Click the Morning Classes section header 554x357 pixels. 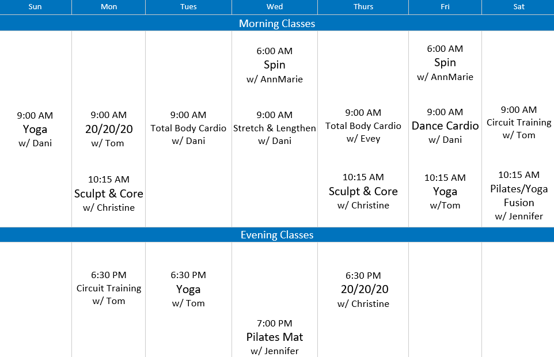pyautogui.click(x=277, y=24)
